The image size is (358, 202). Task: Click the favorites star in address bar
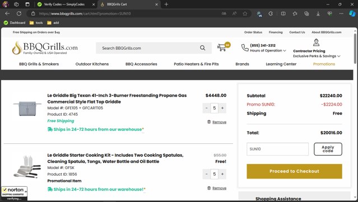point(245,13)
